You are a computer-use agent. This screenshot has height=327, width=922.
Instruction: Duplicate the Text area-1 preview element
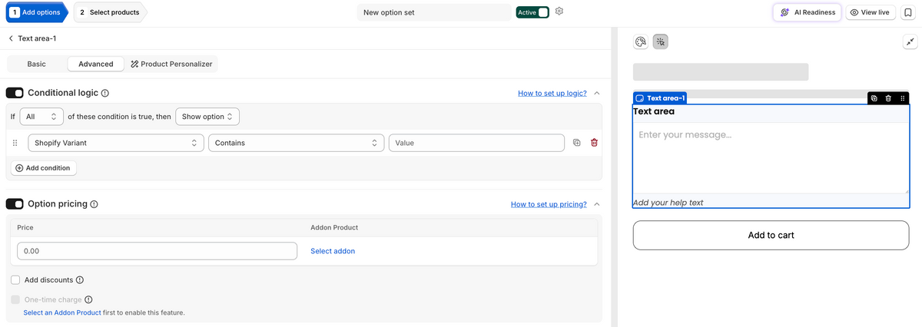click(874, 98)
